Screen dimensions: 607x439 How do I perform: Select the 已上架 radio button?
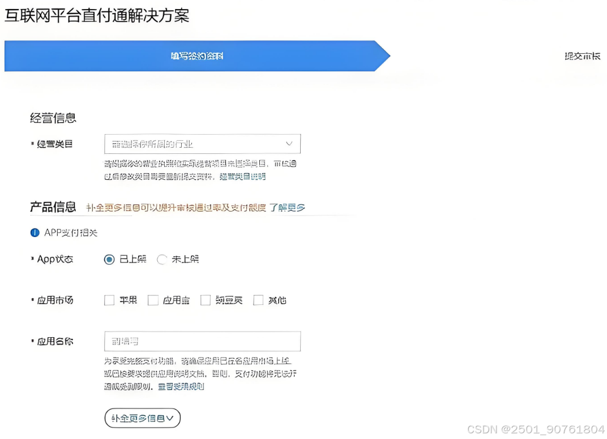pyautogui.click(x=109, y=259)
